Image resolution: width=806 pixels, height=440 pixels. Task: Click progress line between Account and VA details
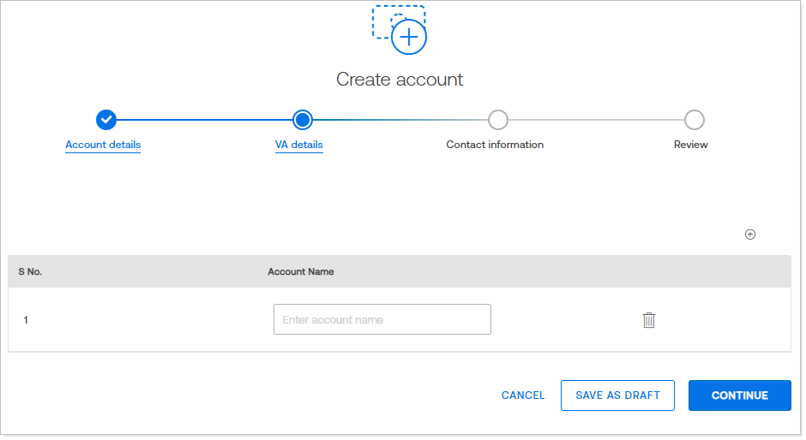[204, 120]
